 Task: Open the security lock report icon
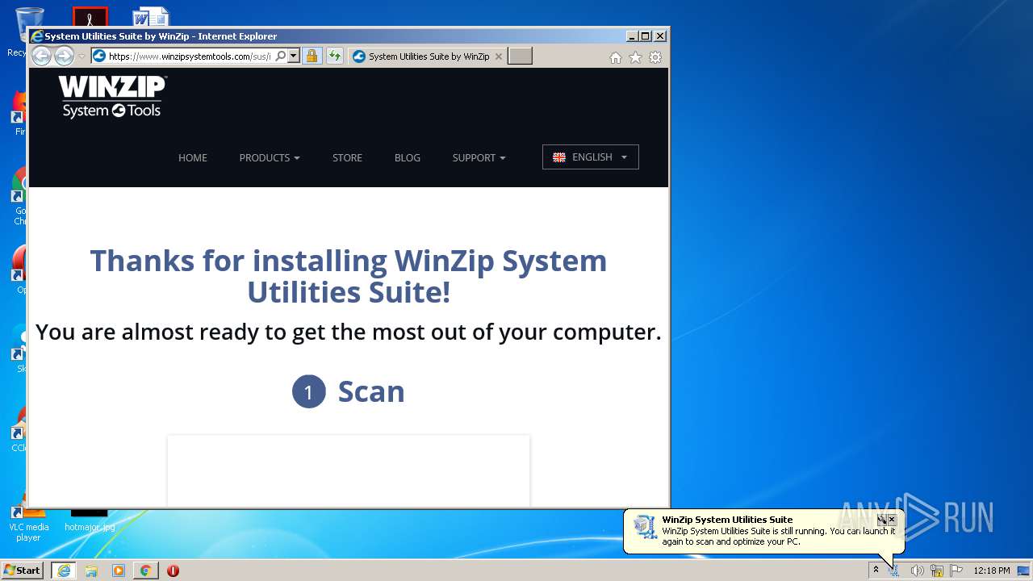coord(312,56)
